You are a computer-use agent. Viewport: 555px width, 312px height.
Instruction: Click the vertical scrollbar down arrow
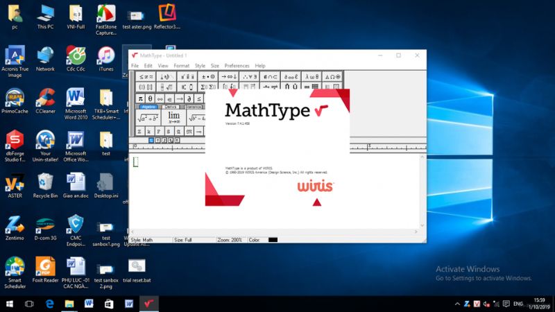tap(422, 225)
